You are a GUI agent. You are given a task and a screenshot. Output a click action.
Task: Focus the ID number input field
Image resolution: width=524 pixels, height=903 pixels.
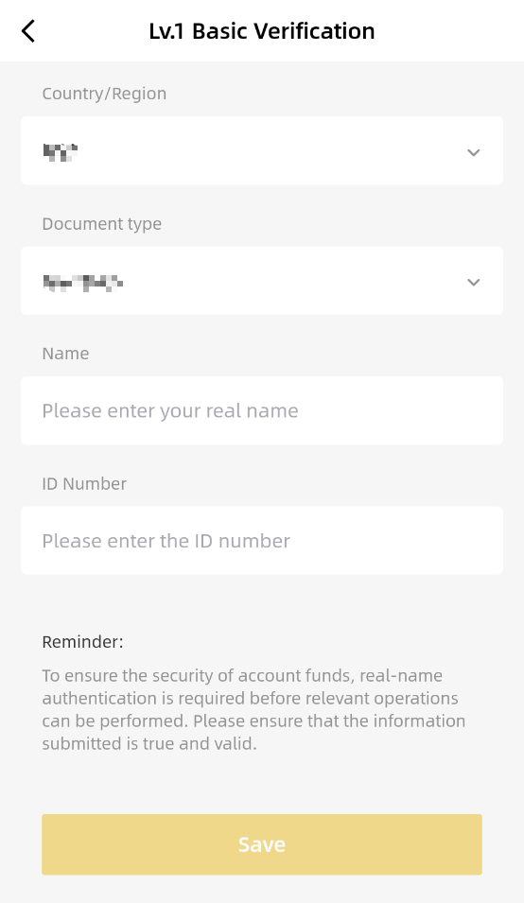click(x=262, y=541)
